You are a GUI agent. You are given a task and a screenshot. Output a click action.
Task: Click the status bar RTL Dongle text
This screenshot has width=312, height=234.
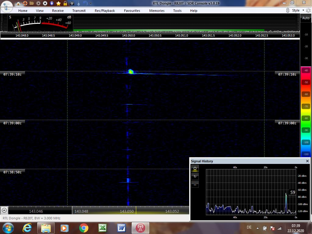pos(31,218)
